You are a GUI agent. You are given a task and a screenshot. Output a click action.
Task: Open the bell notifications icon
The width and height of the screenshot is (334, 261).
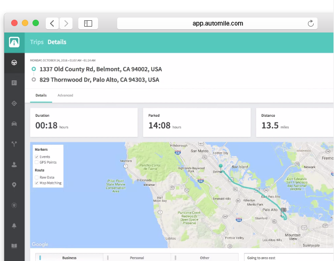point(14,225)
